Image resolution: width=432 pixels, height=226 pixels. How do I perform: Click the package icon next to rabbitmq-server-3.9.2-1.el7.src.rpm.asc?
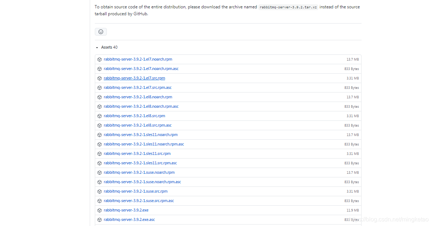tap(99, 87)
